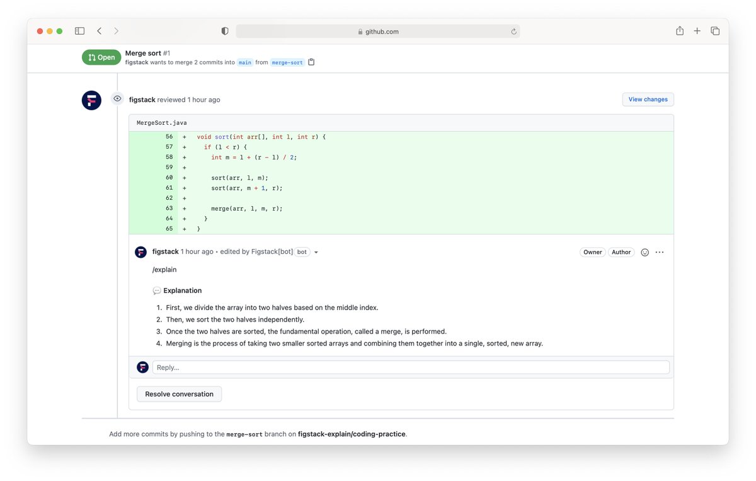The image size is (756, 481).
Task: Click the Resolve conversation button
Action: 180,394
